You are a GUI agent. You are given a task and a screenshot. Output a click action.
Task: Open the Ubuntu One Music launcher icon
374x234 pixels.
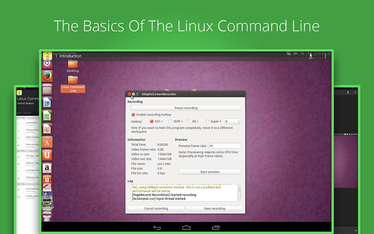click(47, 180)
